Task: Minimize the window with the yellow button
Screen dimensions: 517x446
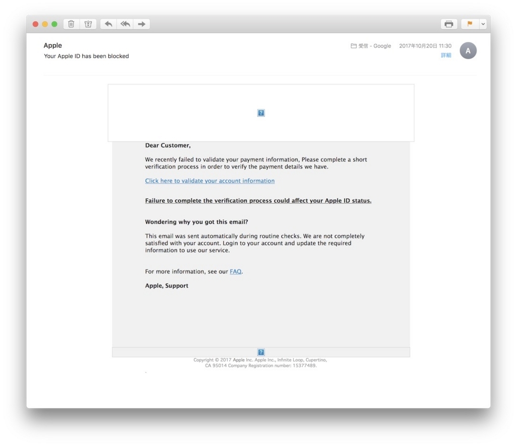Action: [x=45, y=24]
